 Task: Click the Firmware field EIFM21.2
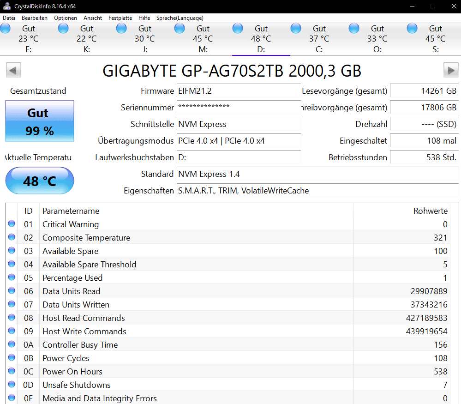(x=239, y=91)
